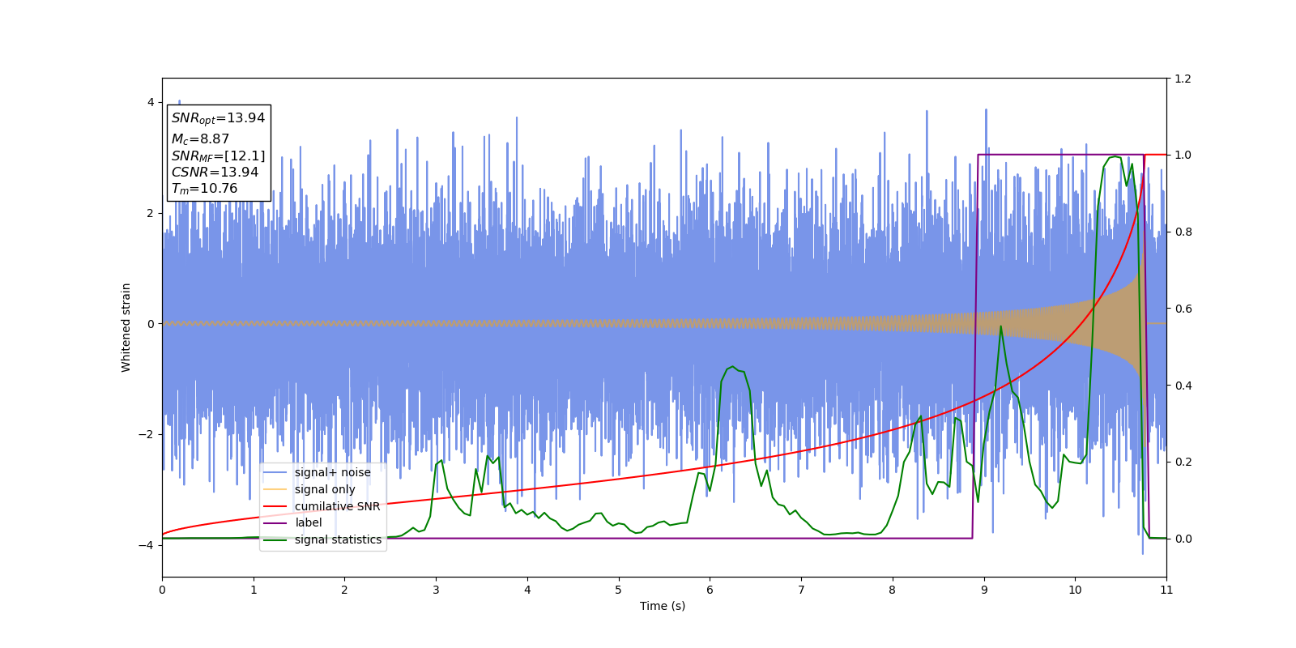Screen dimensions: 1296x648
Task: Click the blue line swatch for signal+ noise
Action: (275, 473)
